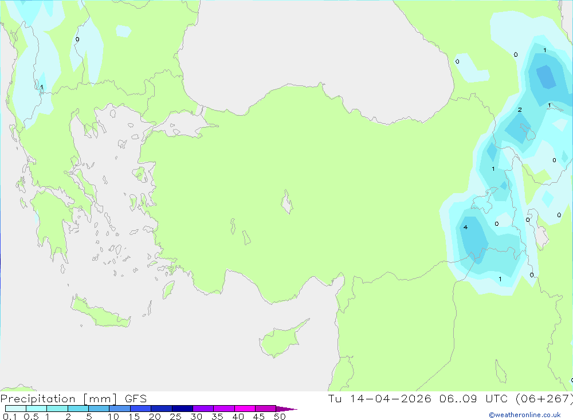Click the '10' legend scale label

tap(113, 417)
